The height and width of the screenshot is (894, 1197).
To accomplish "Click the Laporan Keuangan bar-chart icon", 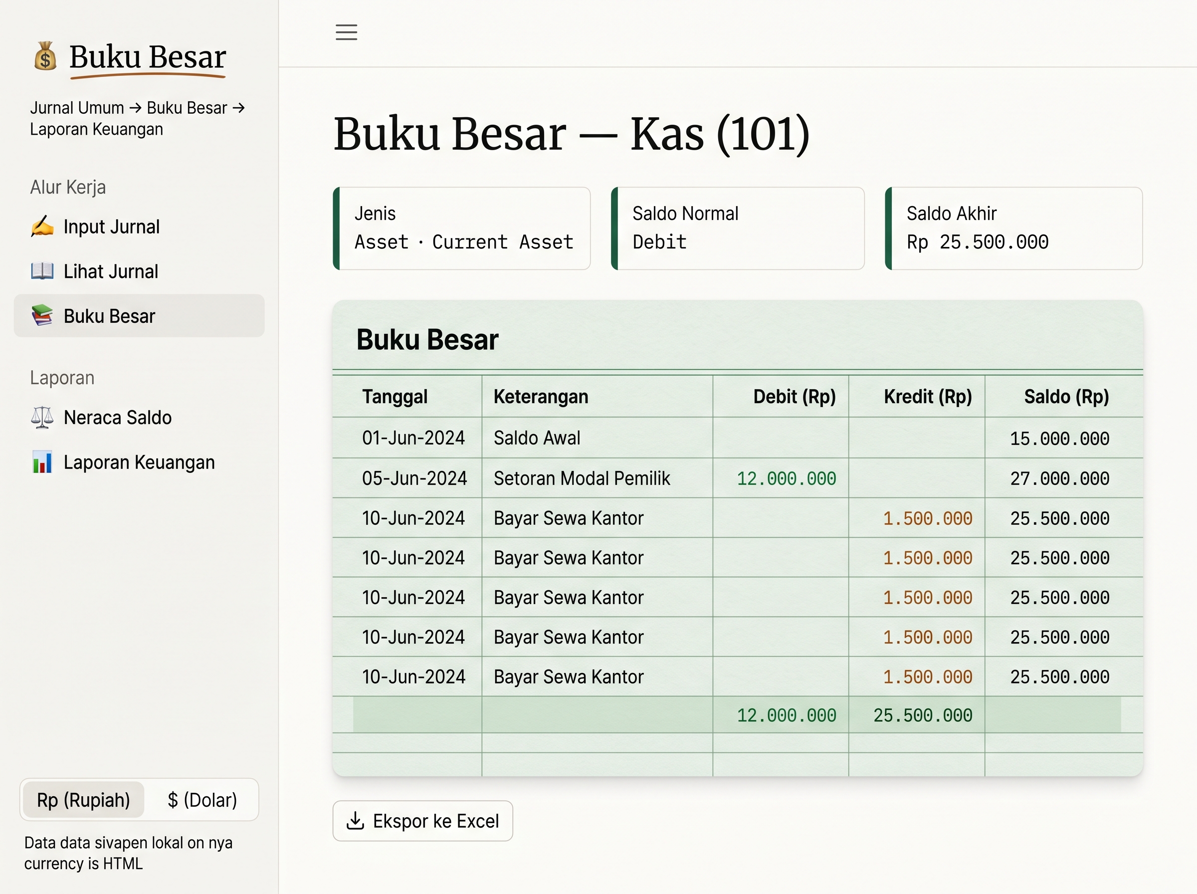I will pyautogui.click(x=42, y=462).
